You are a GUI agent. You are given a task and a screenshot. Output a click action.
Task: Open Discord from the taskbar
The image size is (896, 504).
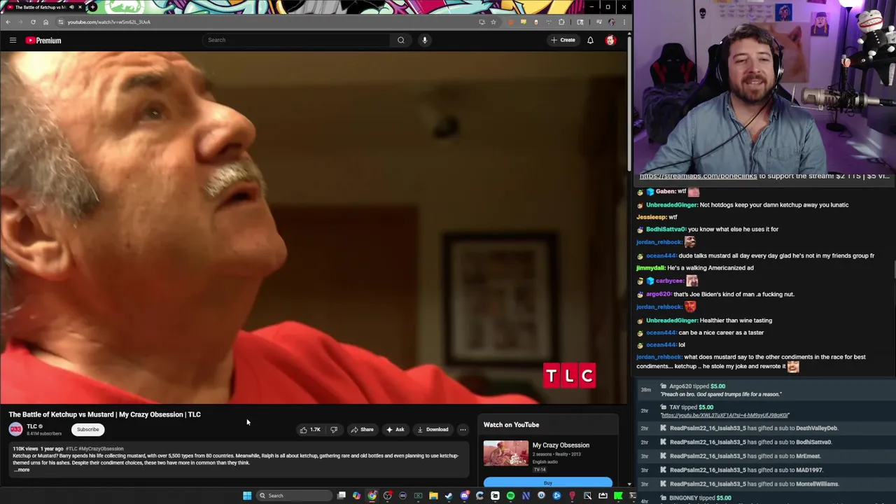coord(464,496)
